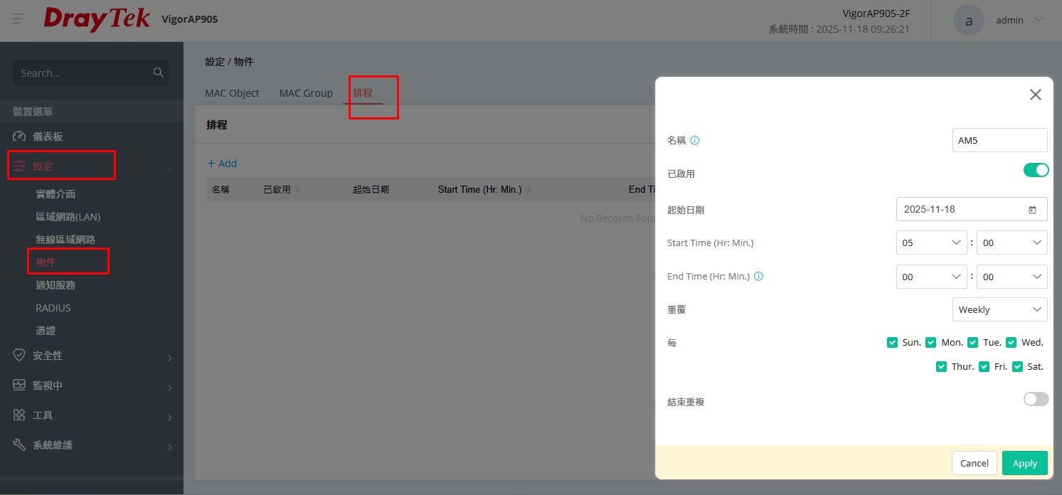Click the search magnifier icon

click(x=158, y=73)
